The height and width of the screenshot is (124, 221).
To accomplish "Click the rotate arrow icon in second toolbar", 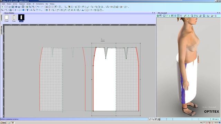I will [69, 10].
